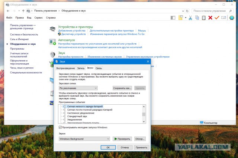Open recent locations dropdown next to navigation arrows
238x158 pixels.
pyautogui.click(x=19, y=11)
